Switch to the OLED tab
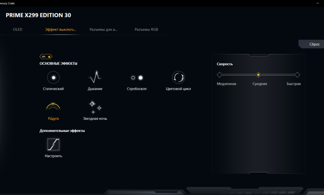Image resolution: width=324 pixels, height=195 pixels. click(17, 29)
